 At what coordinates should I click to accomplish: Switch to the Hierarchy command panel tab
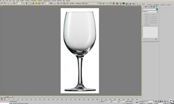(x=149, y=7)
